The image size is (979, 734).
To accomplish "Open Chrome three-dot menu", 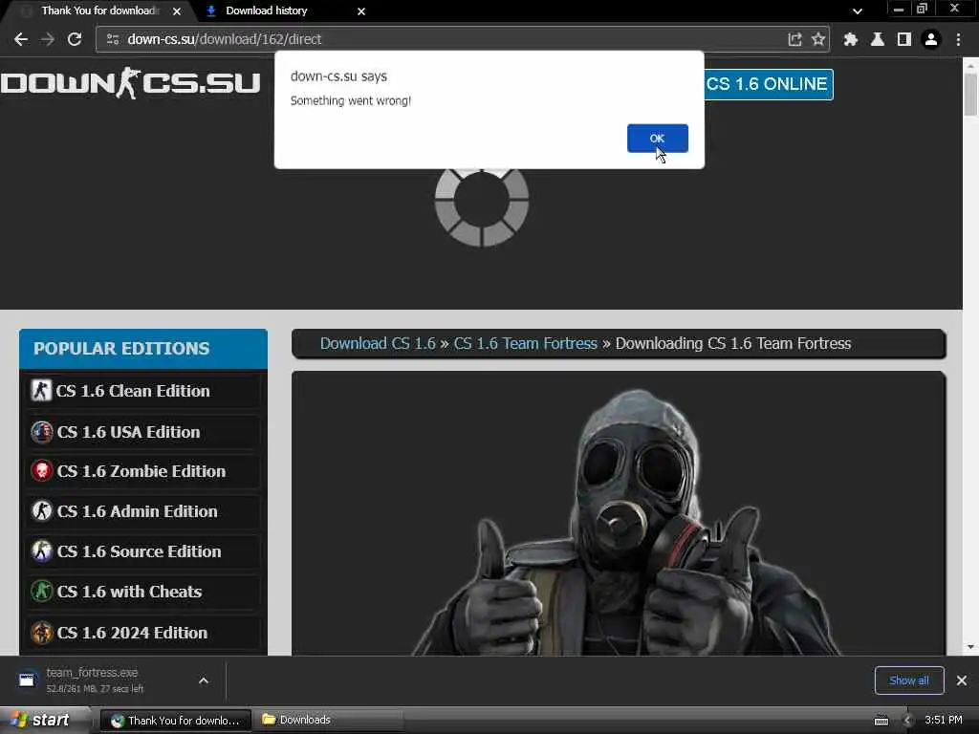I will [x=958, y=39].
